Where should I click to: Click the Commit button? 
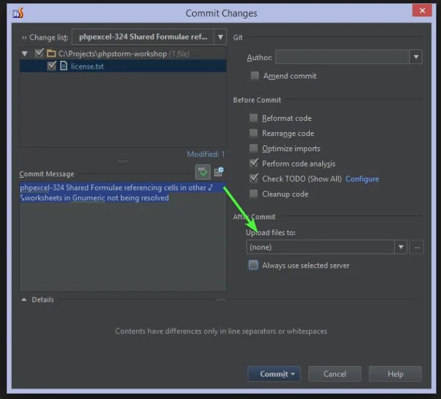pos(274,374)
